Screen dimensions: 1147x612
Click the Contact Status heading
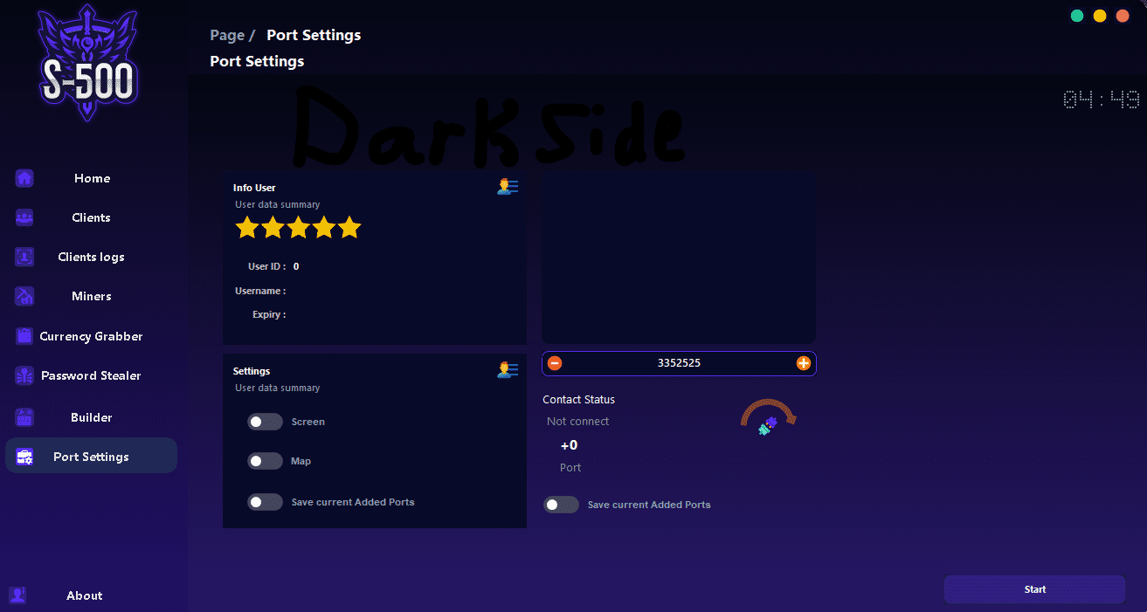(578, 400)
